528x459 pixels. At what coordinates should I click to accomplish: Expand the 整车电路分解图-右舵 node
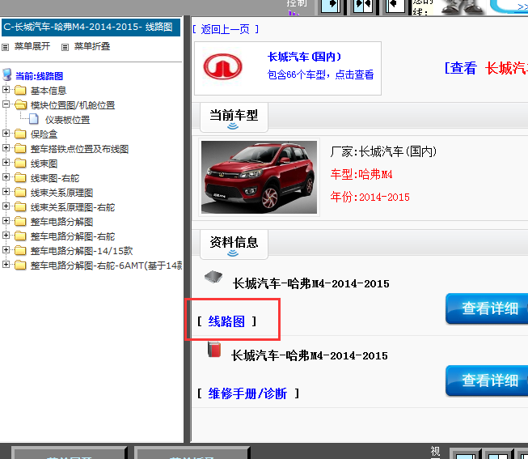(6, 235)
